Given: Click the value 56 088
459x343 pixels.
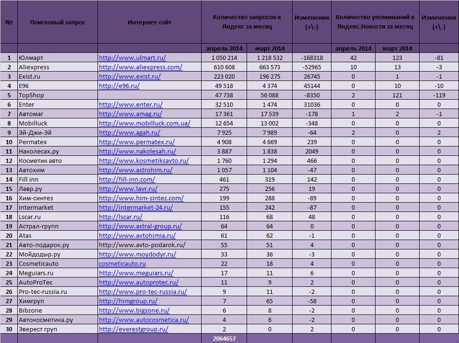Looking at the screenshot, I should [270, 95].
